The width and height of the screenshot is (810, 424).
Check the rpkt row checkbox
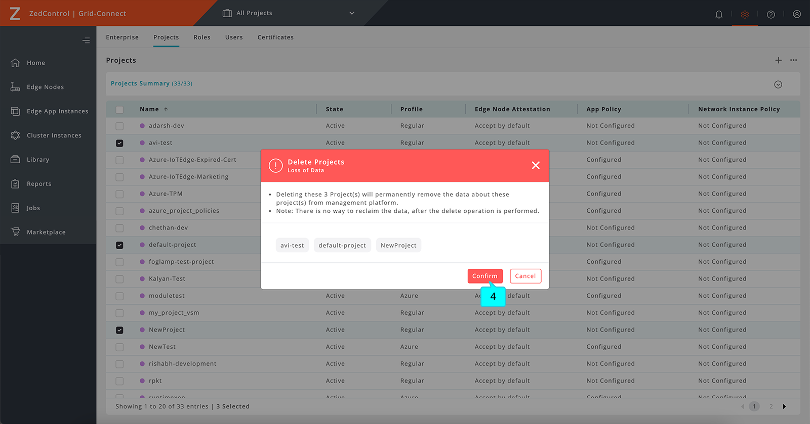click(119, 381)
